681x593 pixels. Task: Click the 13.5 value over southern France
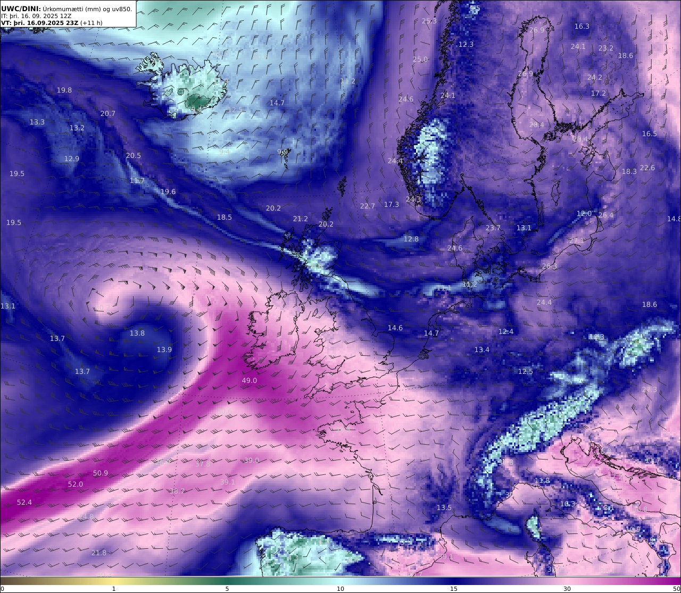coord(444,508)
